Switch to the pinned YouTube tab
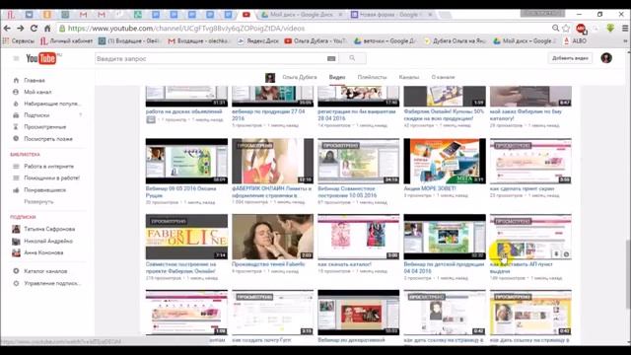This screenshot has width=631, height=355. [245, 15]
